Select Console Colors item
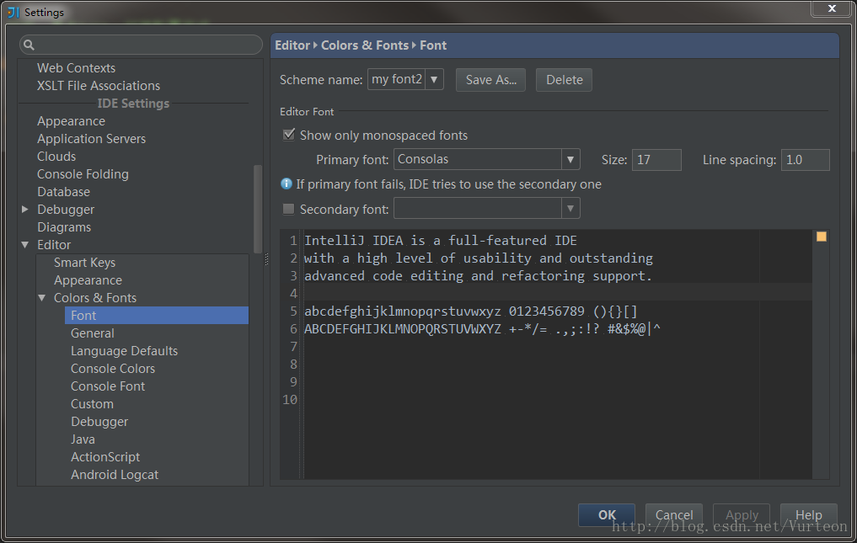The width and height of the screenshot is (857, 543). tap(113, 368)
